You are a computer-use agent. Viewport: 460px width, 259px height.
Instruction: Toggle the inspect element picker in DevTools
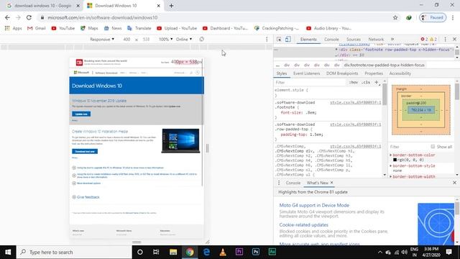279,40
